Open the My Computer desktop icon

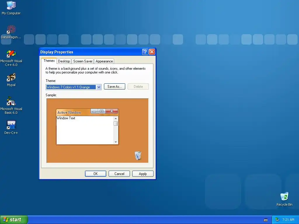[11, 8]
